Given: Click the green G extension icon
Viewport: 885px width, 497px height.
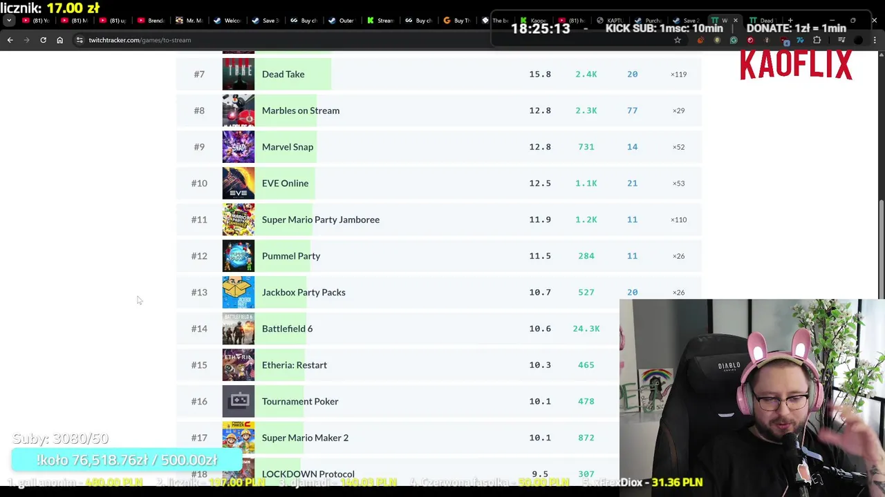Looking at the screenshot, I should coord(734,40).
